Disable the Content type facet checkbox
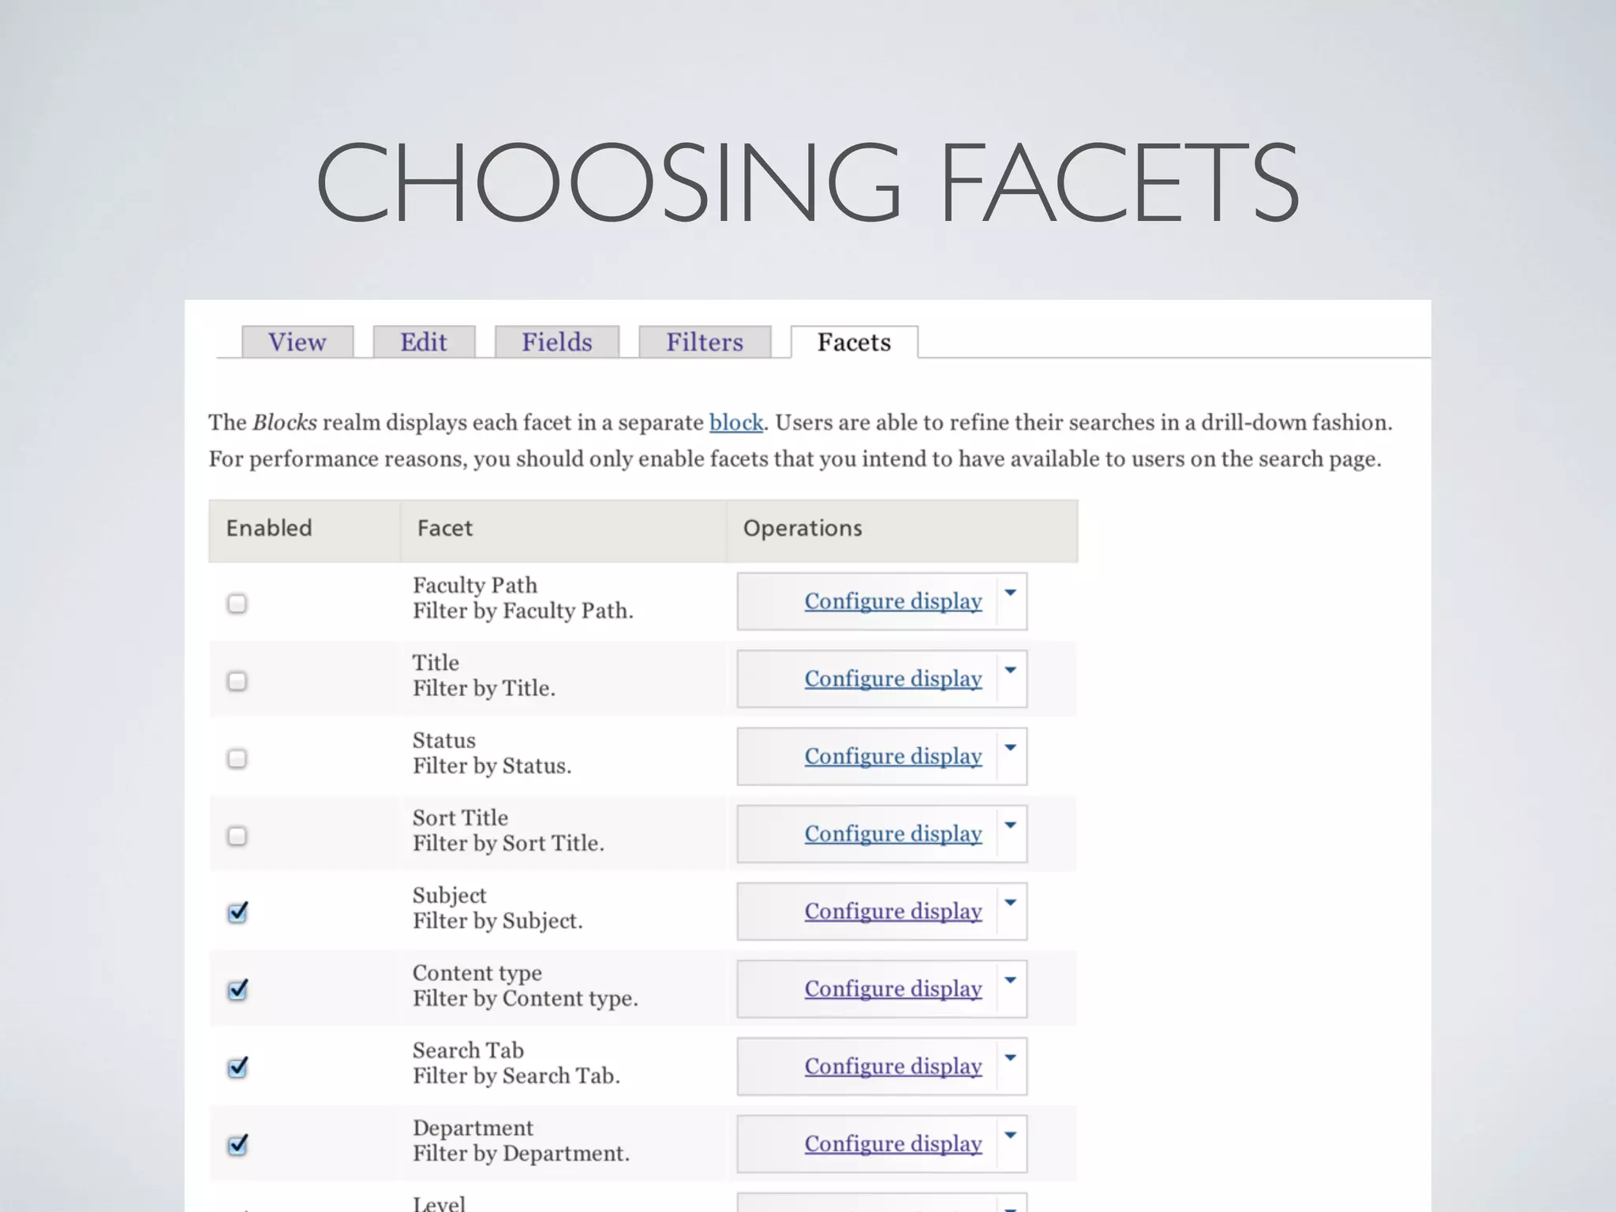 point(238,989)
